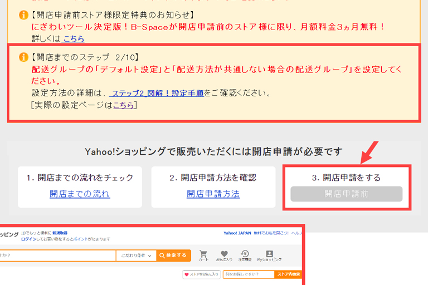
Task: Click the 新規取得 link
Action: tap(60, 233)
